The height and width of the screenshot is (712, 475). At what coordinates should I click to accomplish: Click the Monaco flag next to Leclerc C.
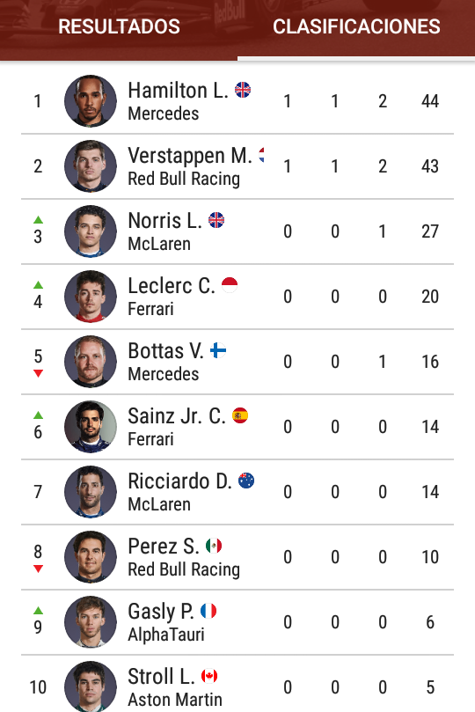(x=230, y=284)
